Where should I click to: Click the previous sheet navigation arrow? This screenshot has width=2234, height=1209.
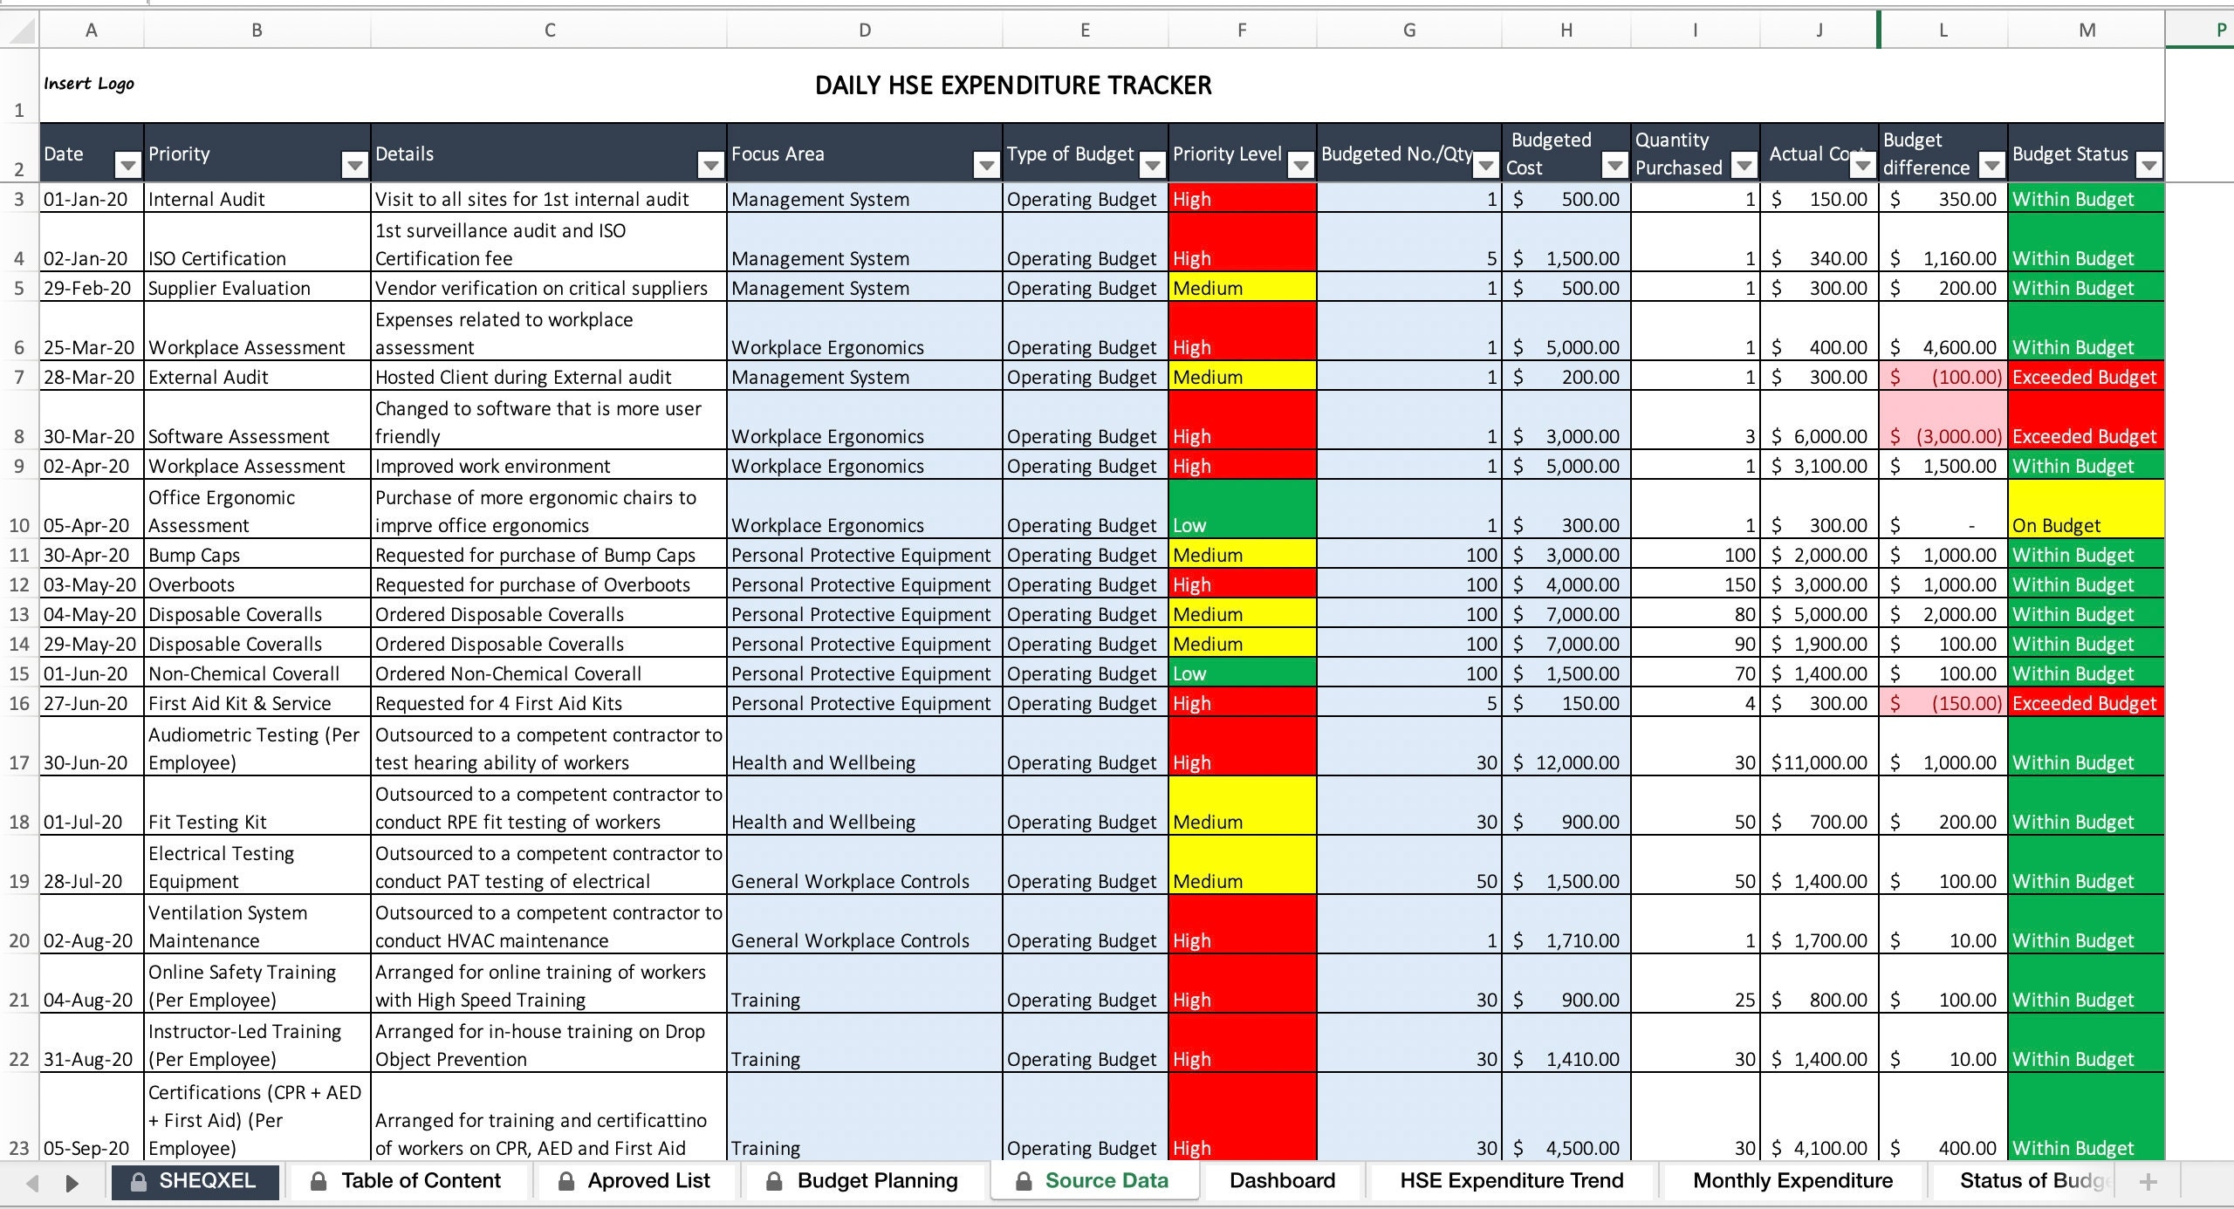click(x=33, y=1183)
